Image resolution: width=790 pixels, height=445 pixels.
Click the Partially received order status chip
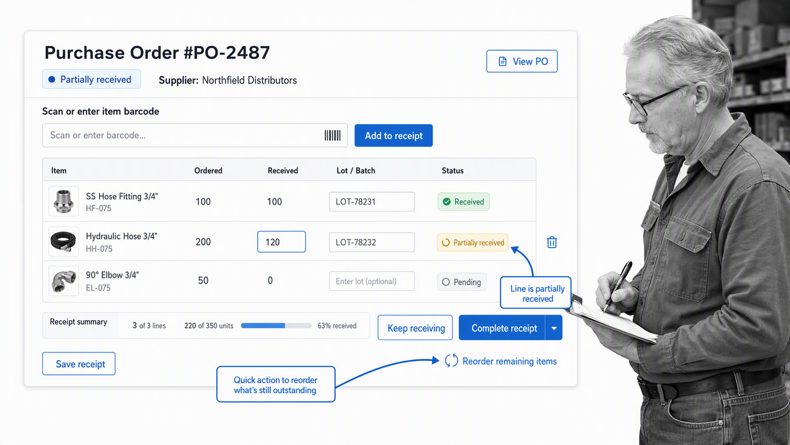[x=91, y=79]
